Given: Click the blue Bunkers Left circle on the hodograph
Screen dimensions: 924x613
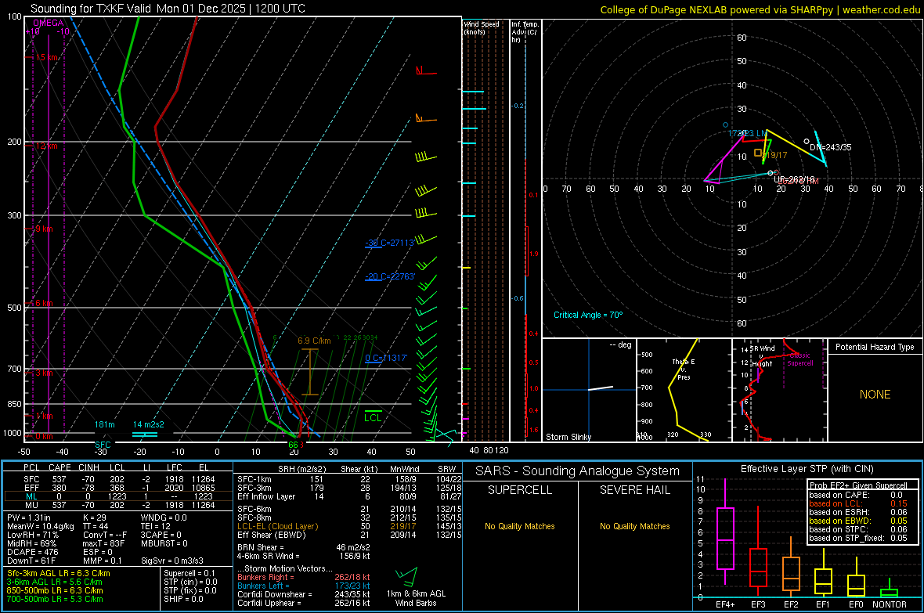Looking at the screenshot, I should coord(725,125).
